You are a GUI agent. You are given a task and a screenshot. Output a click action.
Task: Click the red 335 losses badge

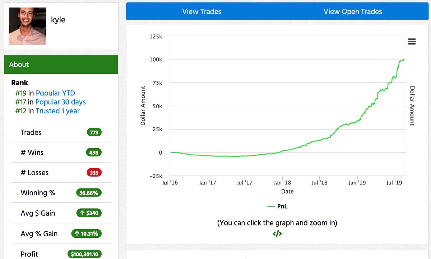pos(94,173)
